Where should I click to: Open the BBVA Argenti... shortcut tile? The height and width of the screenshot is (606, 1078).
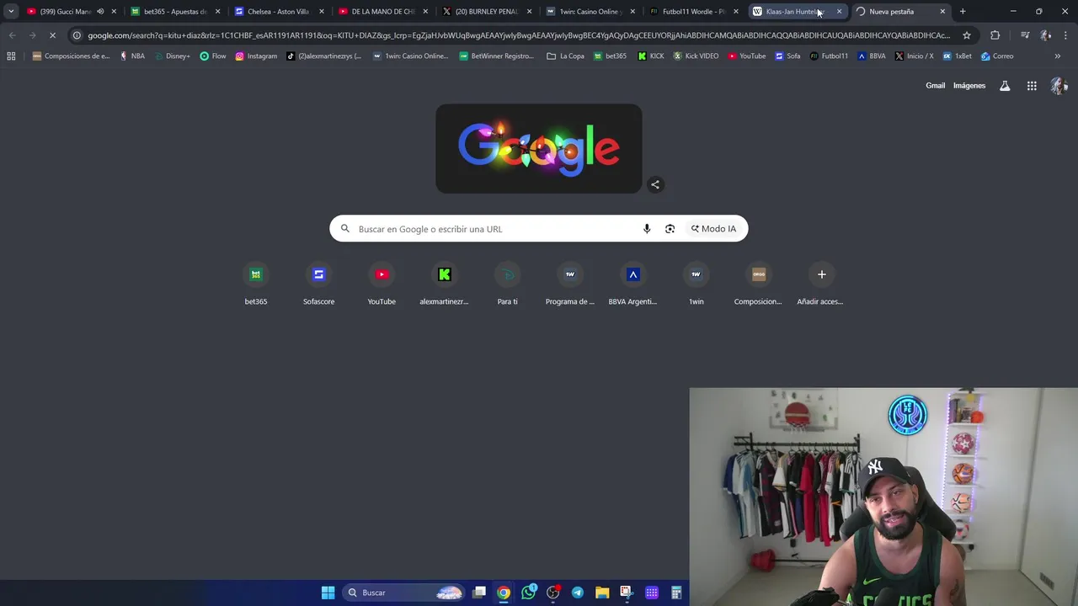[x=632, y=284]
